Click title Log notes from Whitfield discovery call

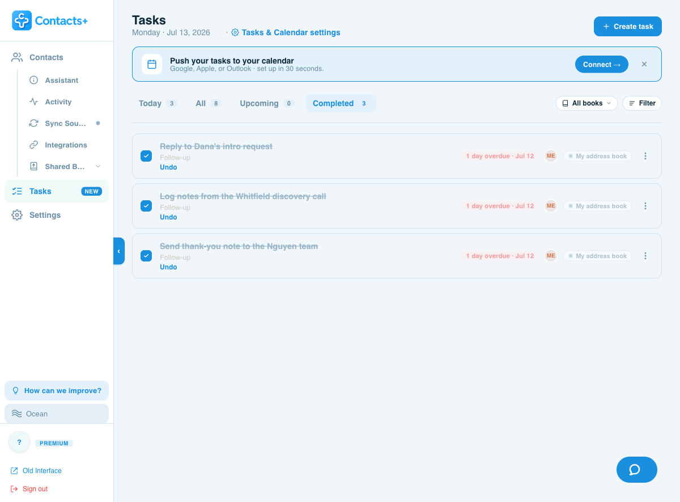click(243, 196)
